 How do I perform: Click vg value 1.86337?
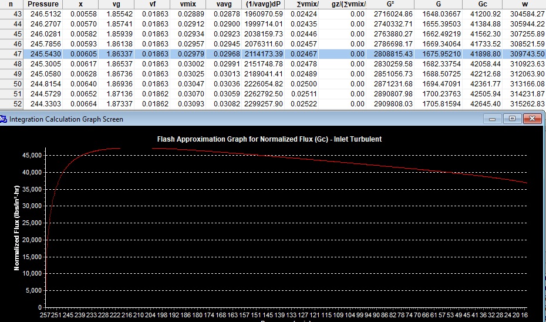tap(120, 54)
